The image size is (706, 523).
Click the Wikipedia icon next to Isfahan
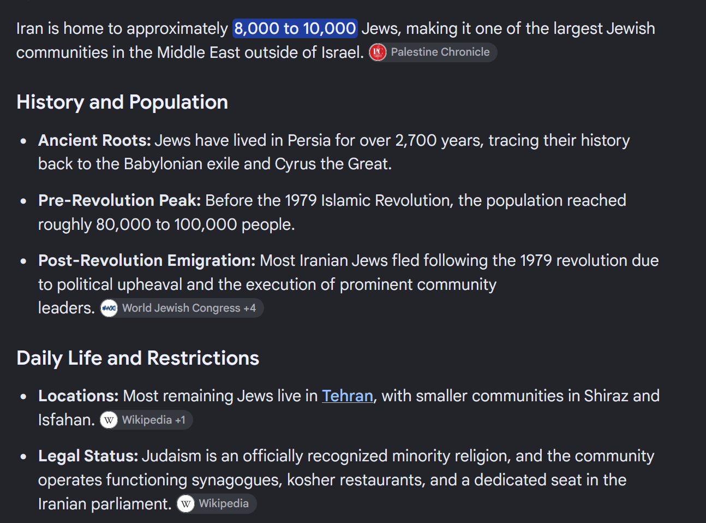(109, 420)
